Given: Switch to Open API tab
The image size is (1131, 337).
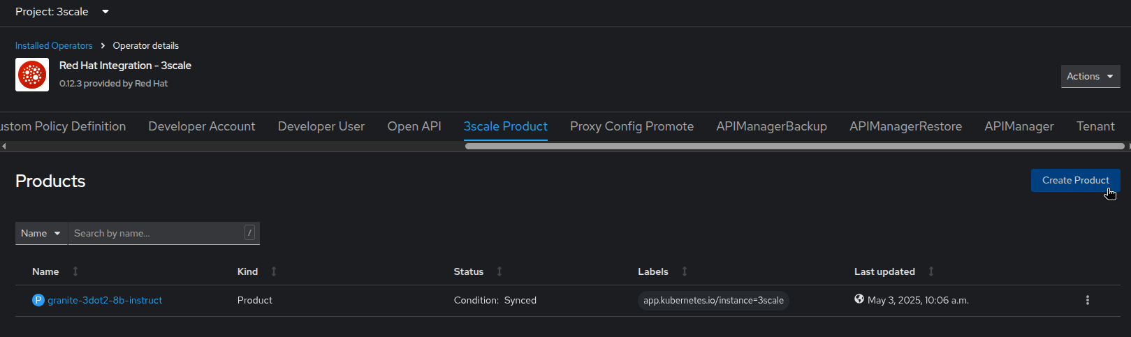Looking at the screenshot, I should pyautogui.click(x=414, y=126).
